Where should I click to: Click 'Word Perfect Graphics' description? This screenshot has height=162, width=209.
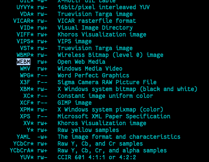pyautogui.click(x=93, y=76)
